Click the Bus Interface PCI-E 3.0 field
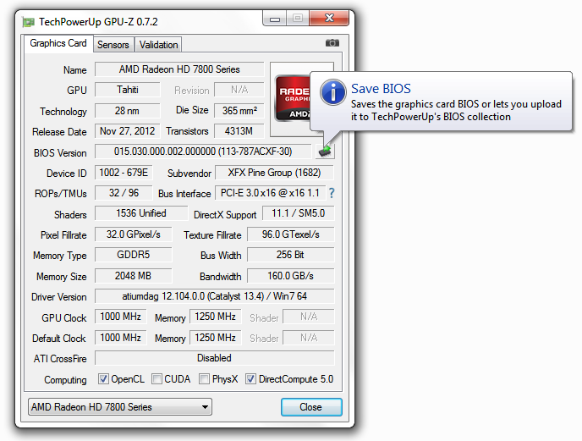Viewport: 582px width, 441px height. (270, 193)
